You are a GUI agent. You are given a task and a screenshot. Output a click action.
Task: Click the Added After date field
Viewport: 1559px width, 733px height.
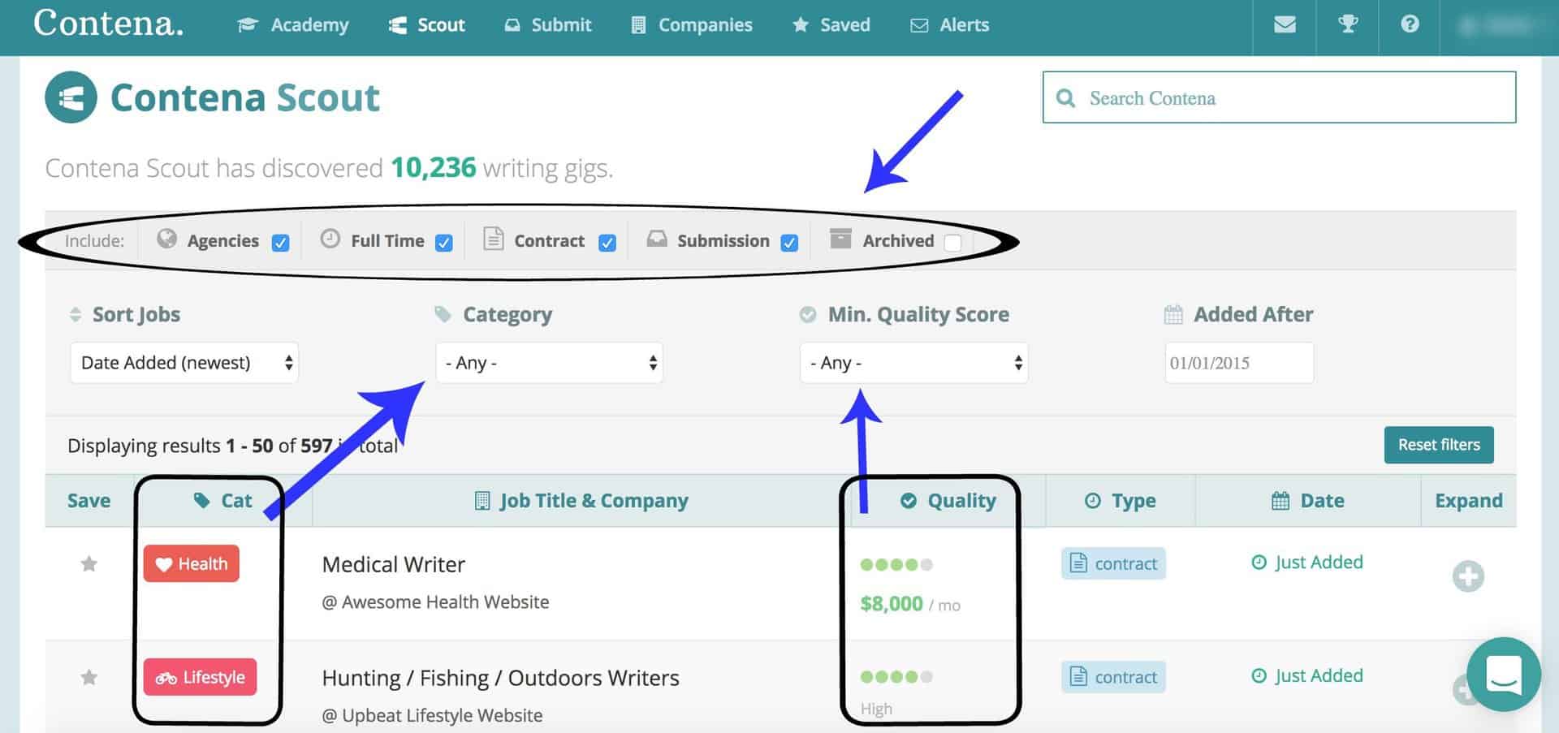pos(1239,363)
